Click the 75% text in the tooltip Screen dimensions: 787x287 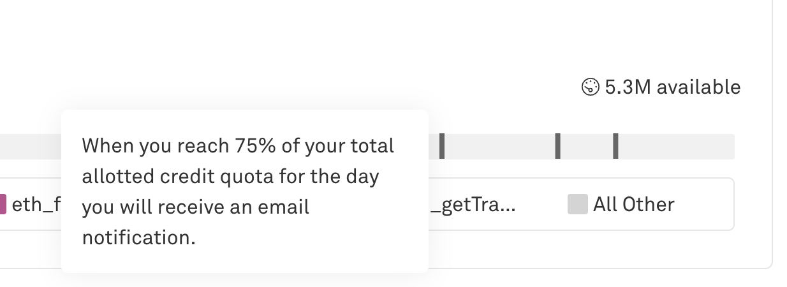(254, 145)
